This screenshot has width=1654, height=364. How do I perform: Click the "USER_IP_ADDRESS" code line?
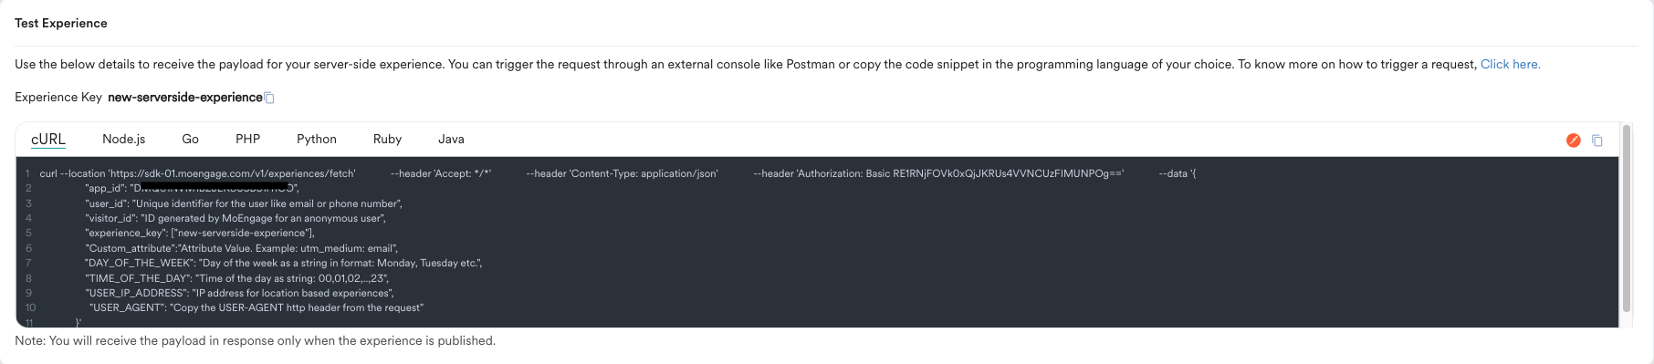(x=239, y=293)
